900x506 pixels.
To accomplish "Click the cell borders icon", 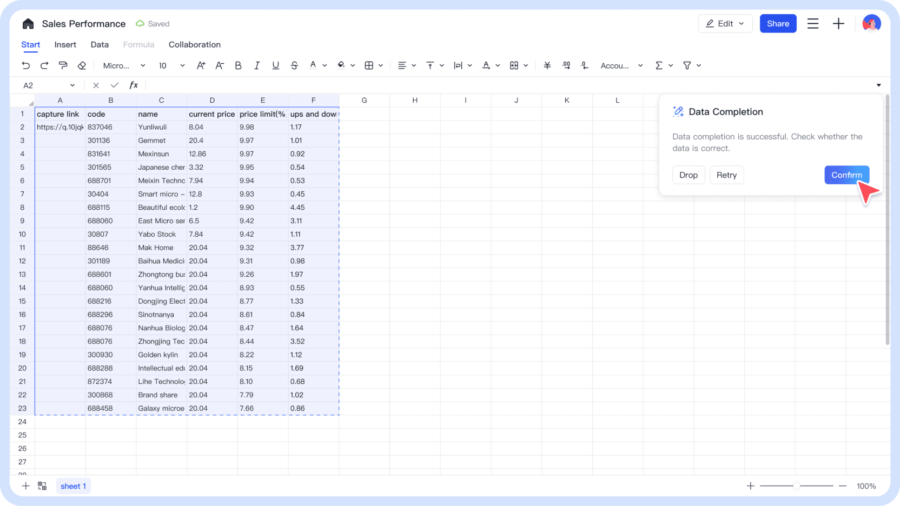I will point(369,65).
